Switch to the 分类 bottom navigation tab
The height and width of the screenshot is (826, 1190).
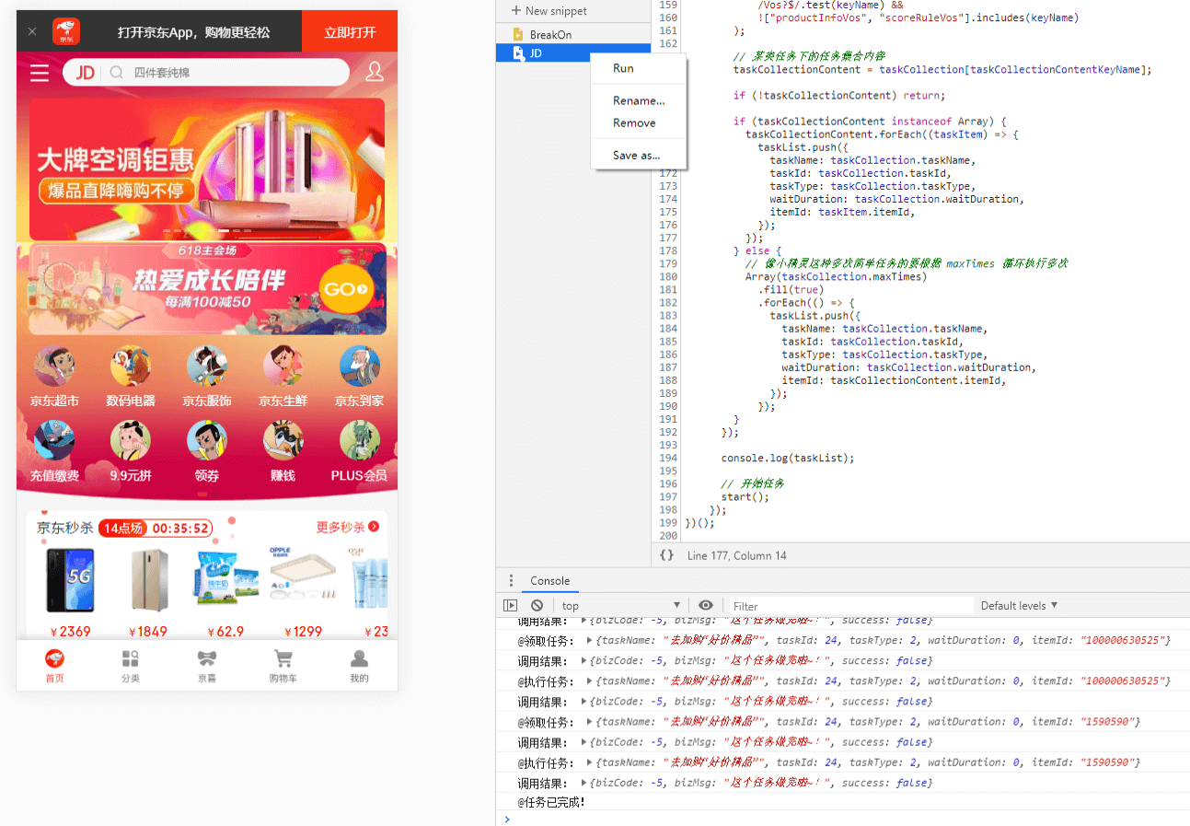(131, 667)
